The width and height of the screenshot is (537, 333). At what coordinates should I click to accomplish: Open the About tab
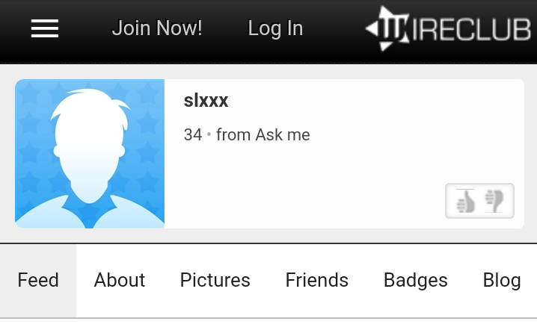[120, 280]
